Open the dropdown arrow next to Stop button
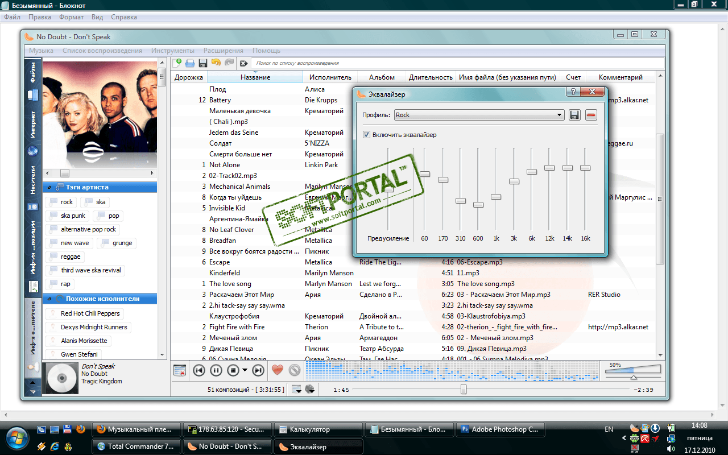Image resolution: width=728 pixels, height=455 pixels. pyautogui.click(x=245, y=370)
